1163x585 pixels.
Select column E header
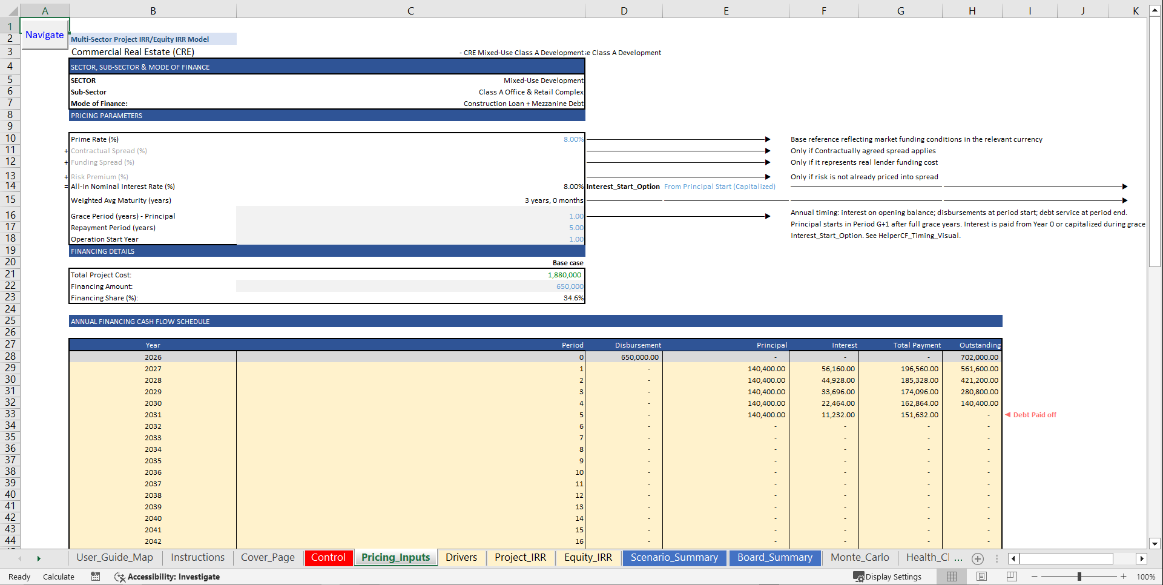[726, 11]
